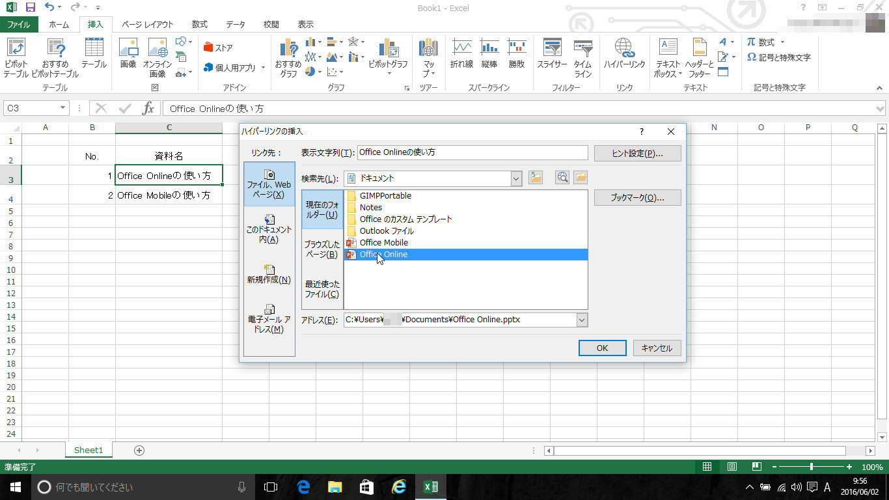
Task: Open the ファイル tab
Action: 18,25
